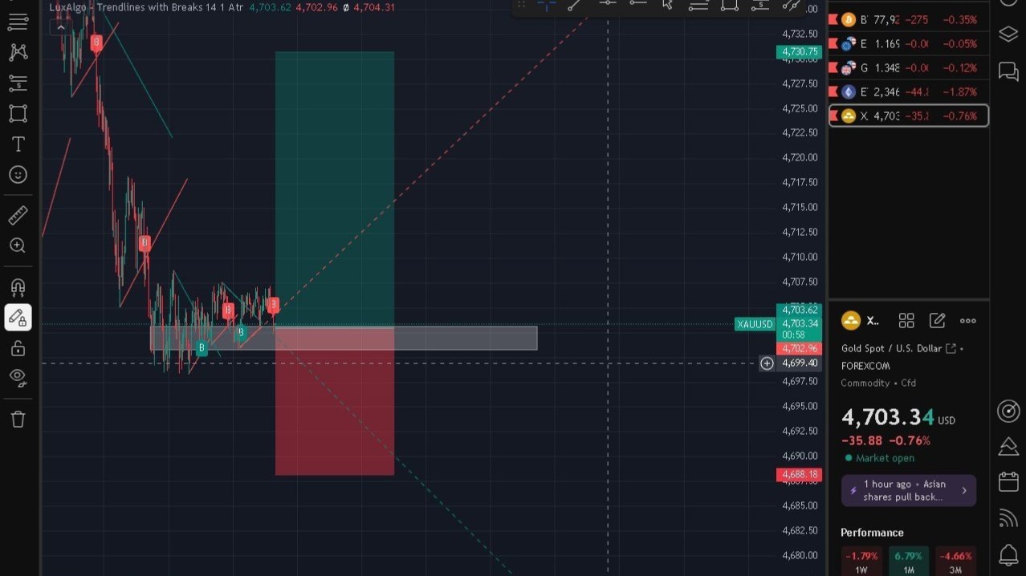Click the green B break marker on the chart

coord(202,348)
